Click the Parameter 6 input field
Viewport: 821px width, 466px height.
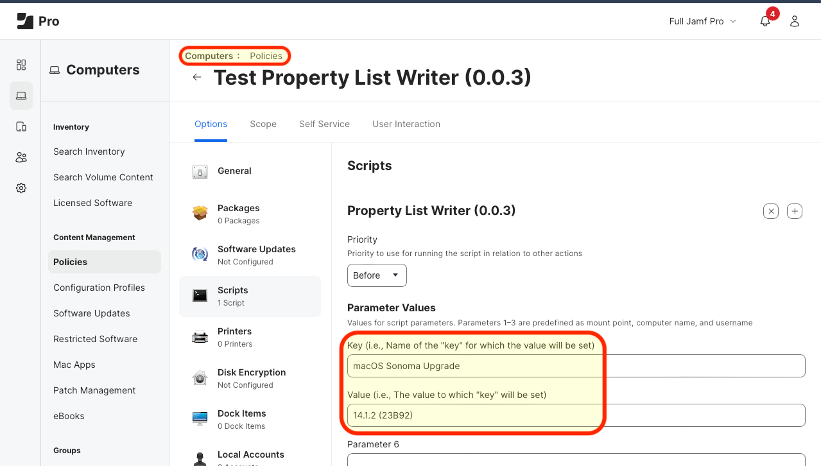click(x=576, y=460)
